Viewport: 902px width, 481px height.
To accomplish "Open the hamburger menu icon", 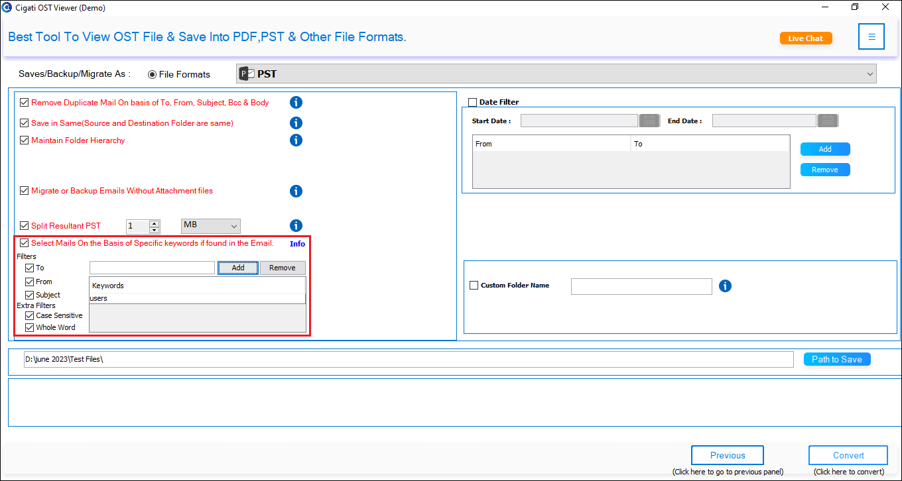I will point(871,37).
